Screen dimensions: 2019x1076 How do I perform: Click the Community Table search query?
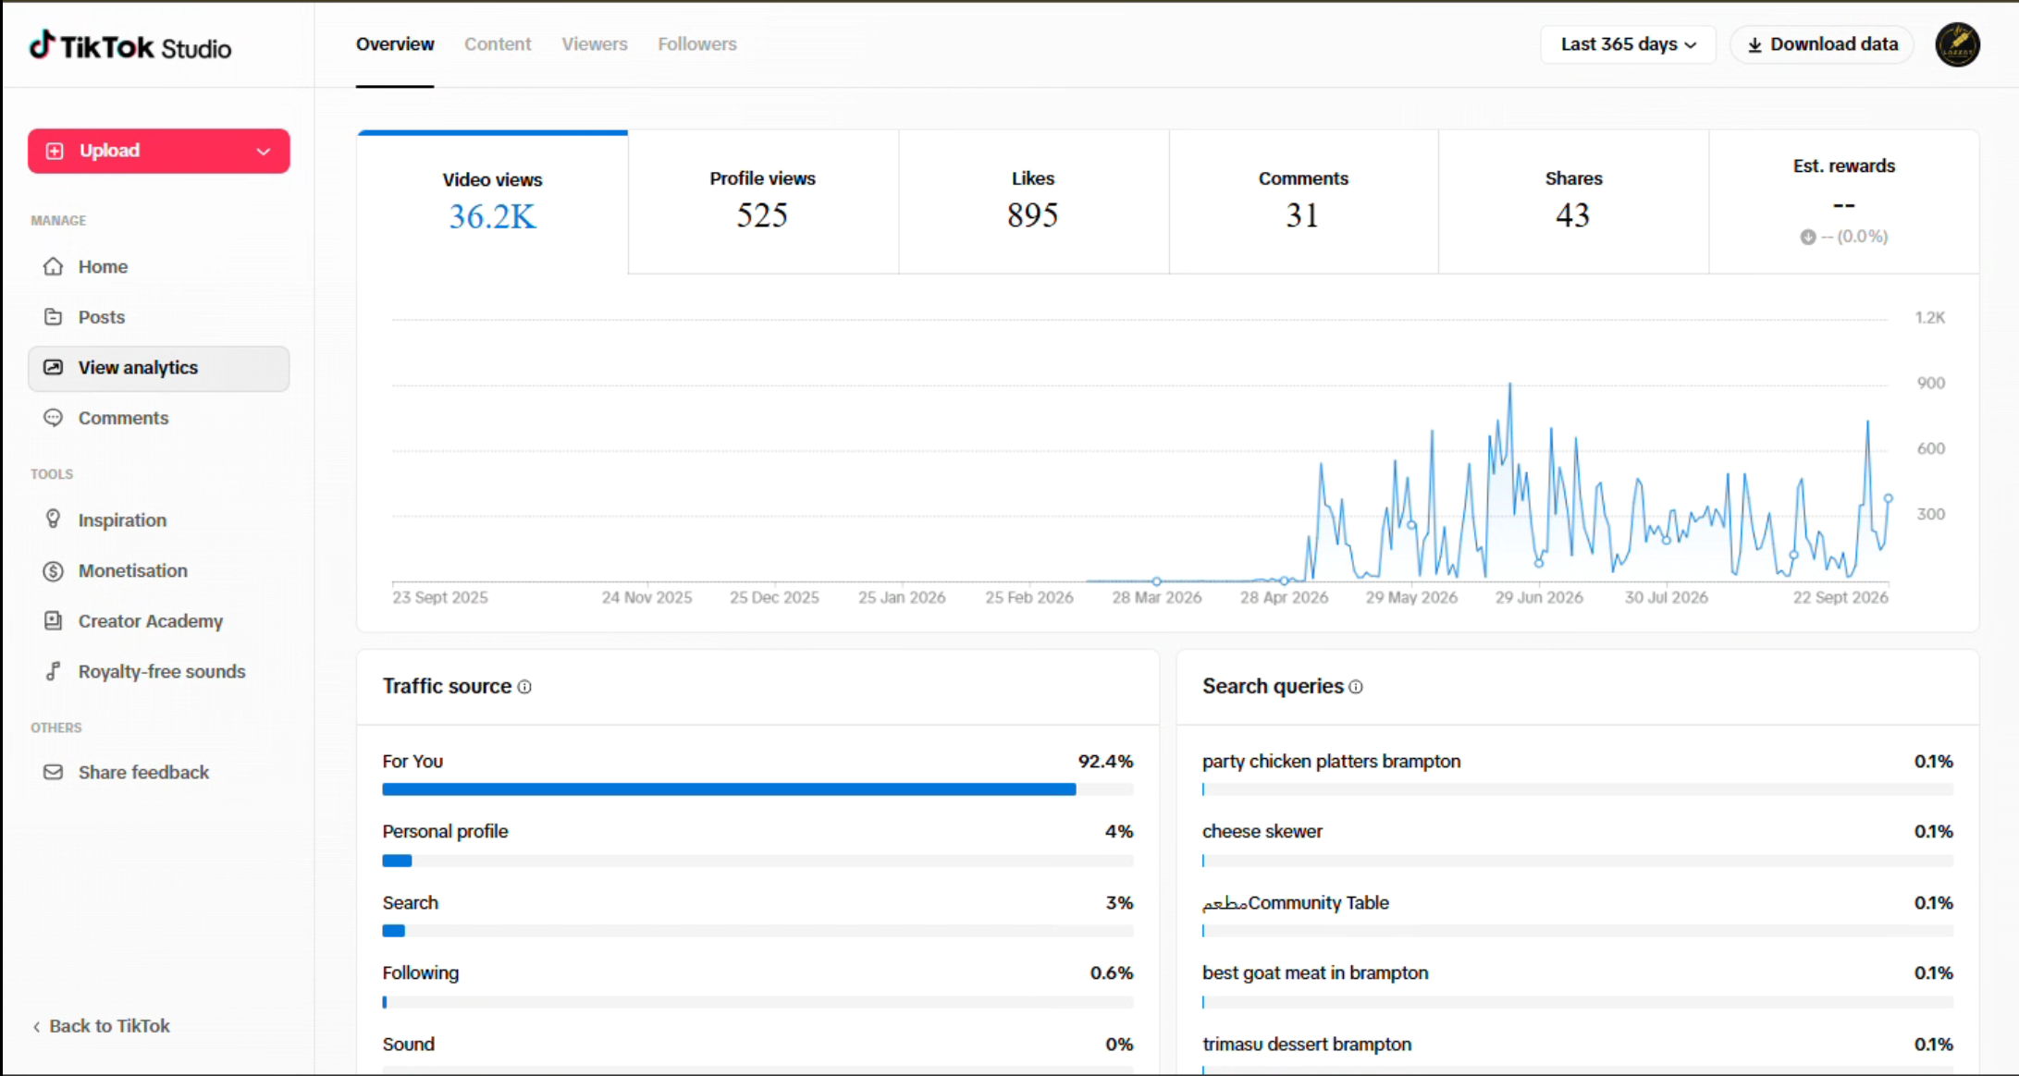coord(1295,903)
